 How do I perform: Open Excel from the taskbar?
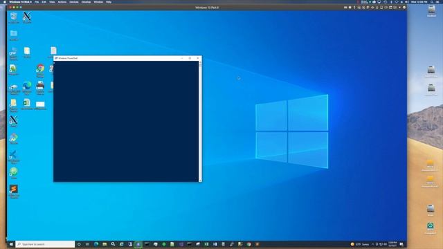pos(206,244)
